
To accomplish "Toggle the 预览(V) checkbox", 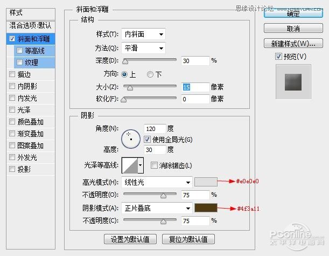I will coord(278,56).
